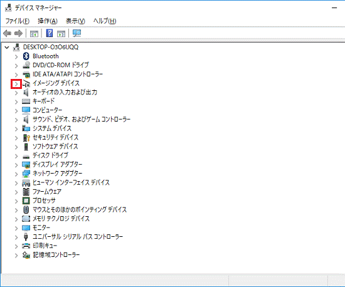The height and width of the screenshot is (287, 345).
Task: Expand the 印刷キュー category chevron
Action: coord(16,246)
